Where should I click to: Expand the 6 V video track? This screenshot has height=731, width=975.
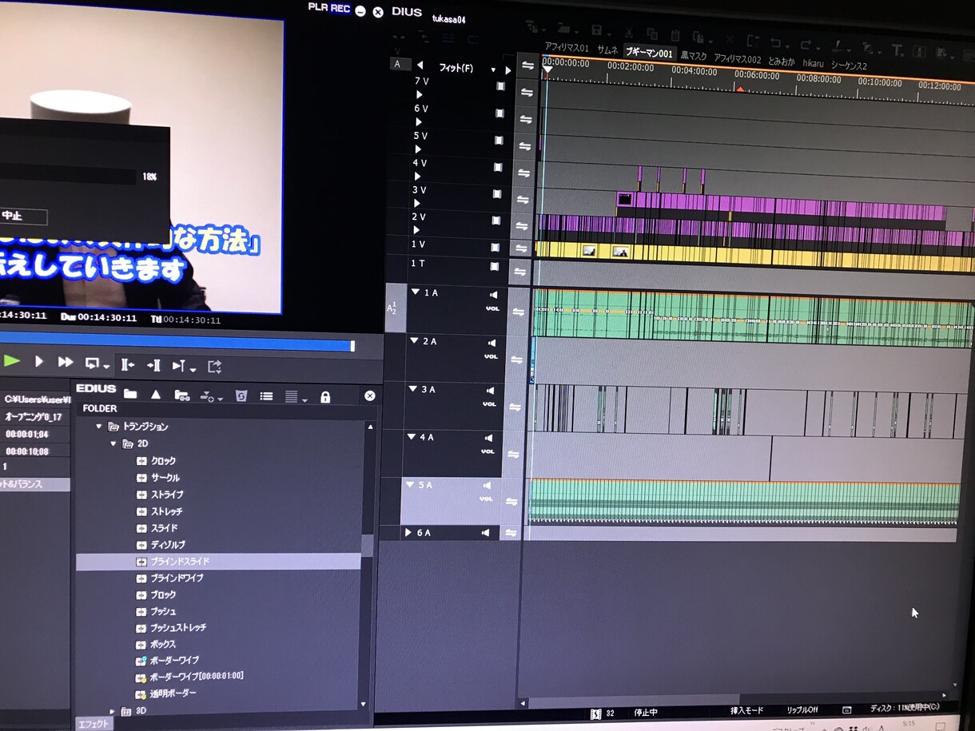419,121
